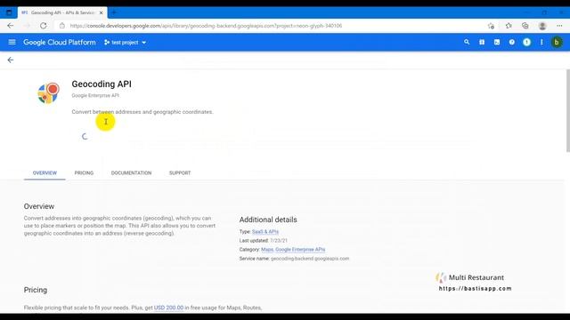This screenshot has width=570, height=320.
Task: Open a new browser tab with plus
Action: click(114, 12)
